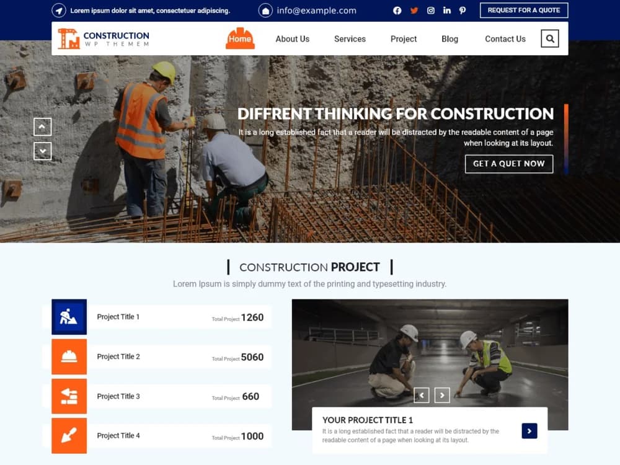Open the Services menu item

349,38
